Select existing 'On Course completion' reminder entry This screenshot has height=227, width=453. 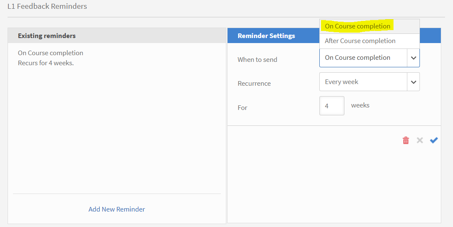tap(50, 53)
